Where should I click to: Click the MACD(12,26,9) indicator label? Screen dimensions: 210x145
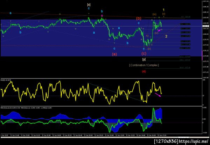(10, 108)
